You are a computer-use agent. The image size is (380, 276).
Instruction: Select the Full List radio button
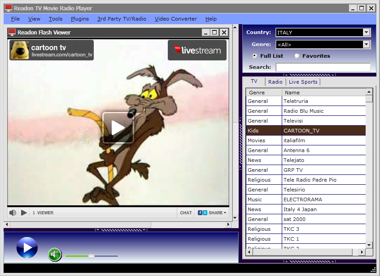[254, 56]
